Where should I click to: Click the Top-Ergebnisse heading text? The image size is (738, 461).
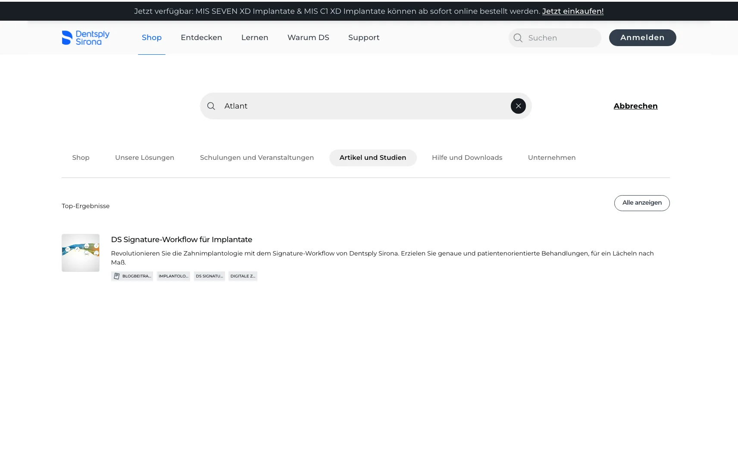click(86, 206)
